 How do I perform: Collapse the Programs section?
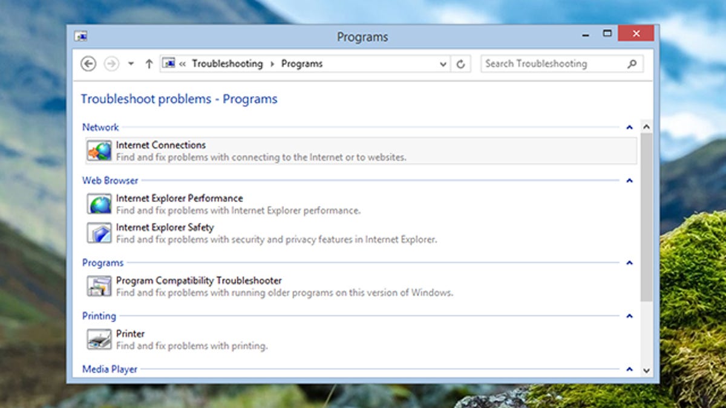click(x=629, y=263)
